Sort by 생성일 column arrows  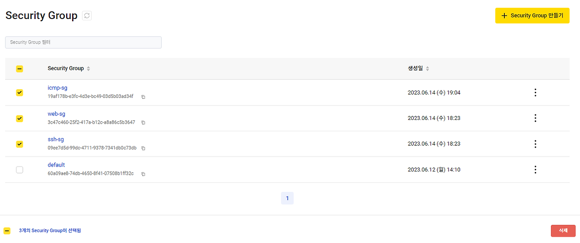pyautogui.click(x=427, y=69)
